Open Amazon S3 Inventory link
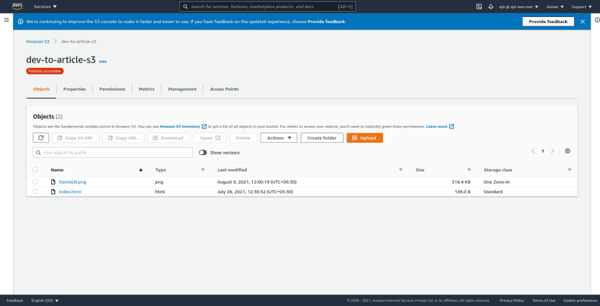600x306 pixels. tap(180, 126)
